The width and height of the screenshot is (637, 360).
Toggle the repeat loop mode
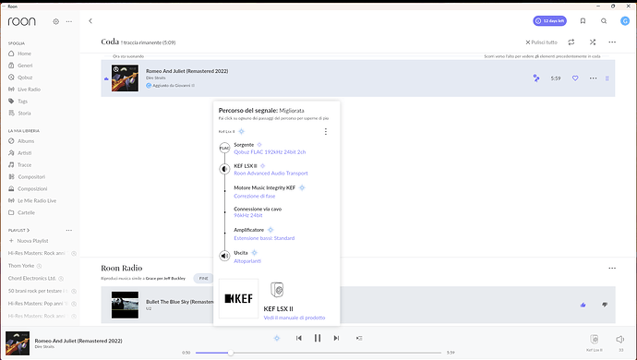571,42
